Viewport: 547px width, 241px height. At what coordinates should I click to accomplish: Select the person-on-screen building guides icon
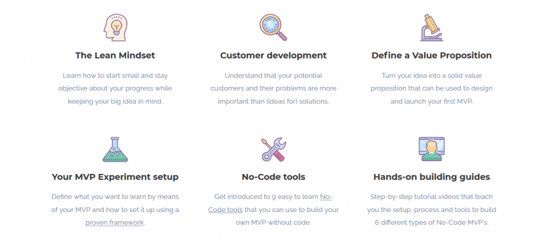[432, 149]
